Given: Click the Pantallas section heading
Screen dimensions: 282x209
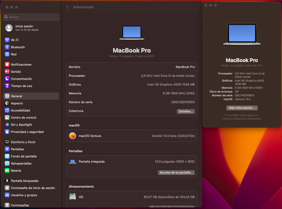Looking at the screenshot, I should coord(76,151).
